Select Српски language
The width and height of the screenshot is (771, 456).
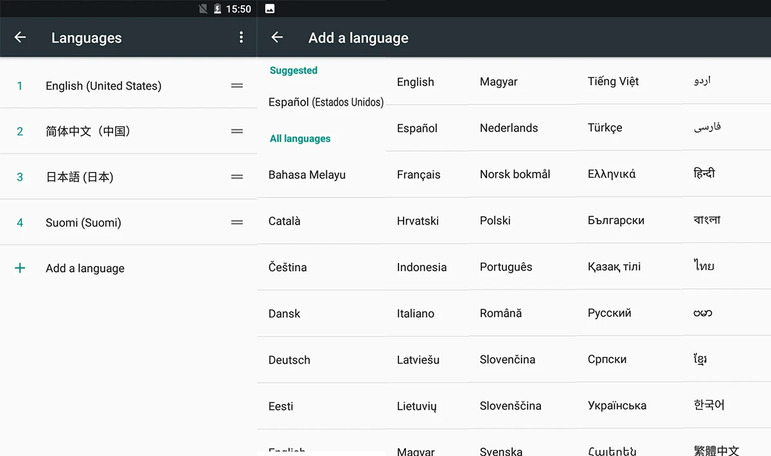(x=607, y=359)
